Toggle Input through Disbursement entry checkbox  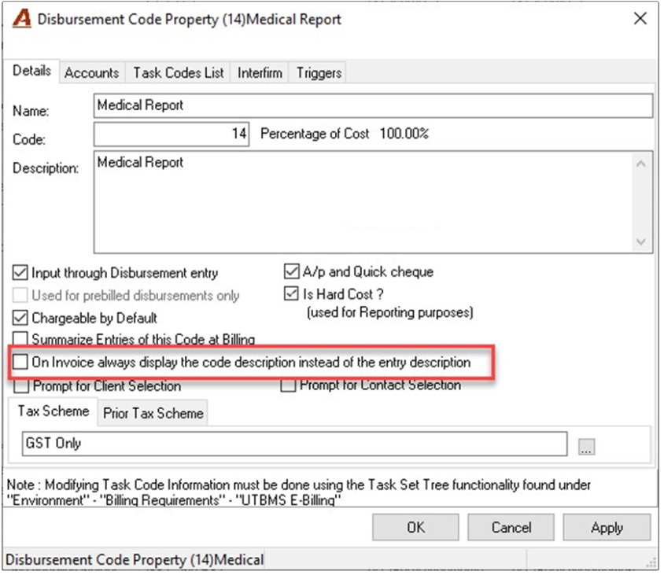click(20, 273)
